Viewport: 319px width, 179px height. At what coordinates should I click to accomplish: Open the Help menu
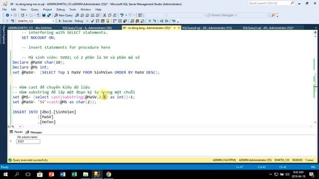[x=99, y=9]
